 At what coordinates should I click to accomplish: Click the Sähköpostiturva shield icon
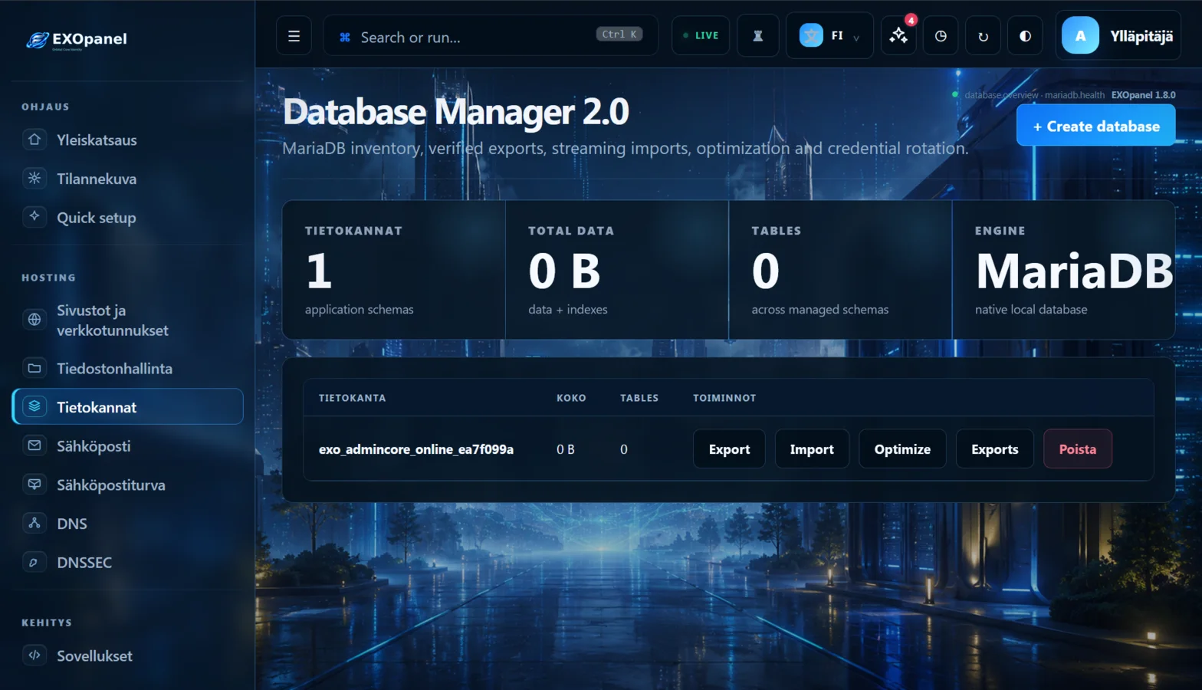click(34, 485)
